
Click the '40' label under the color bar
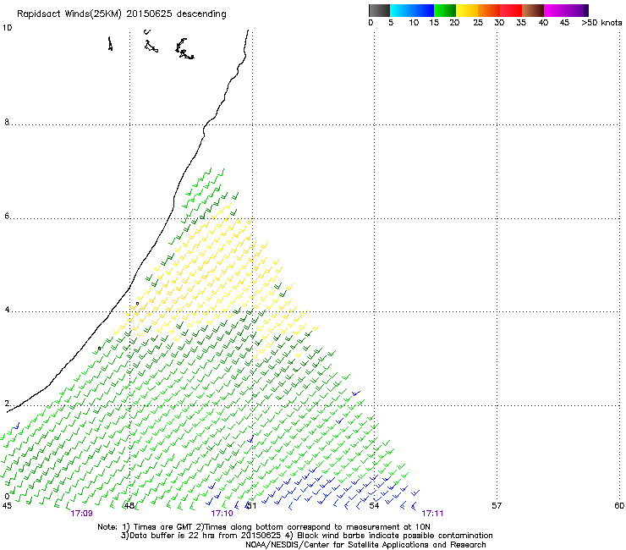[543, 23]
